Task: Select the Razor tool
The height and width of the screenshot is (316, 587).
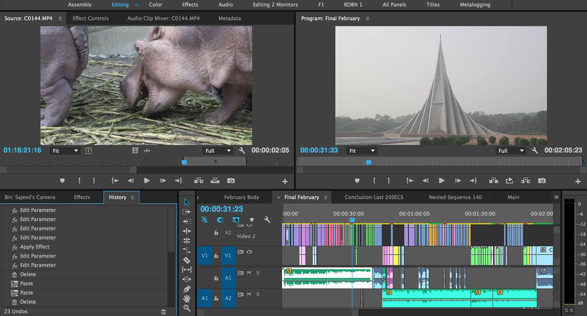Action: (x=187, y=260)
